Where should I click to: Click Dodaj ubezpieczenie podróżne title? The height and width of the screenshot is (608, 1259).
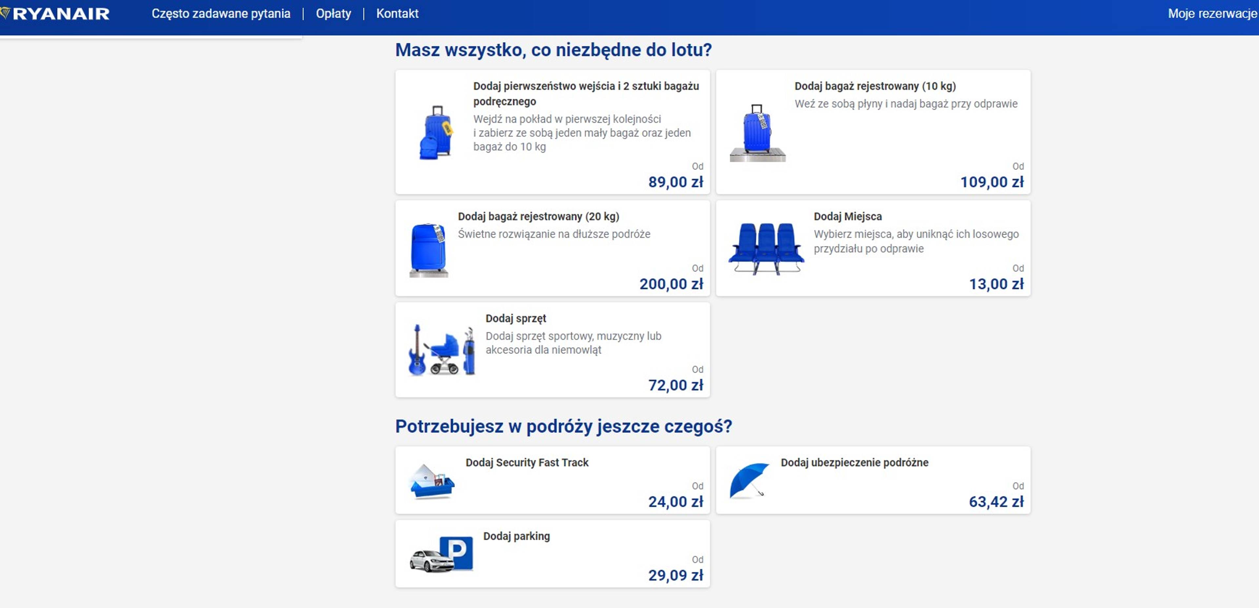point(854,462)
